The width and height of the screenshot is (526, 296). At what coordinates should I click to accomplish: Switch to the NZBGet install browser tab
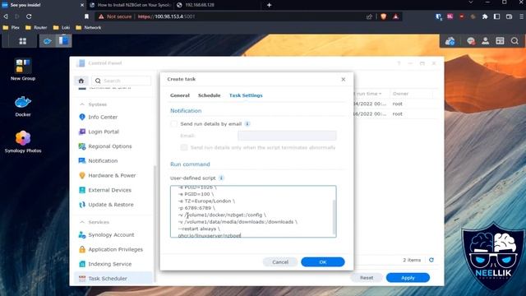[x=131, y=5]
